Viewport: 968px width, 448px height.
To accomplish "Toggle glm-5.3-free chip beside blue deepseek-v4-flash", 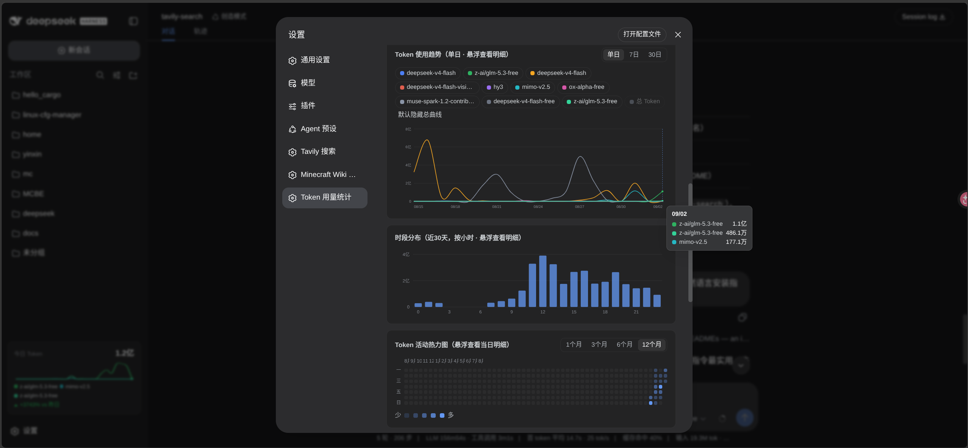I will point(493,73).
